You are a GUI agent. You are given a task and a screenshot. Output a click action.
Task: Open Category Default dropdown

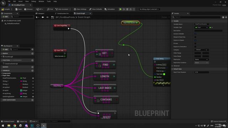click(x=201, y=50)
